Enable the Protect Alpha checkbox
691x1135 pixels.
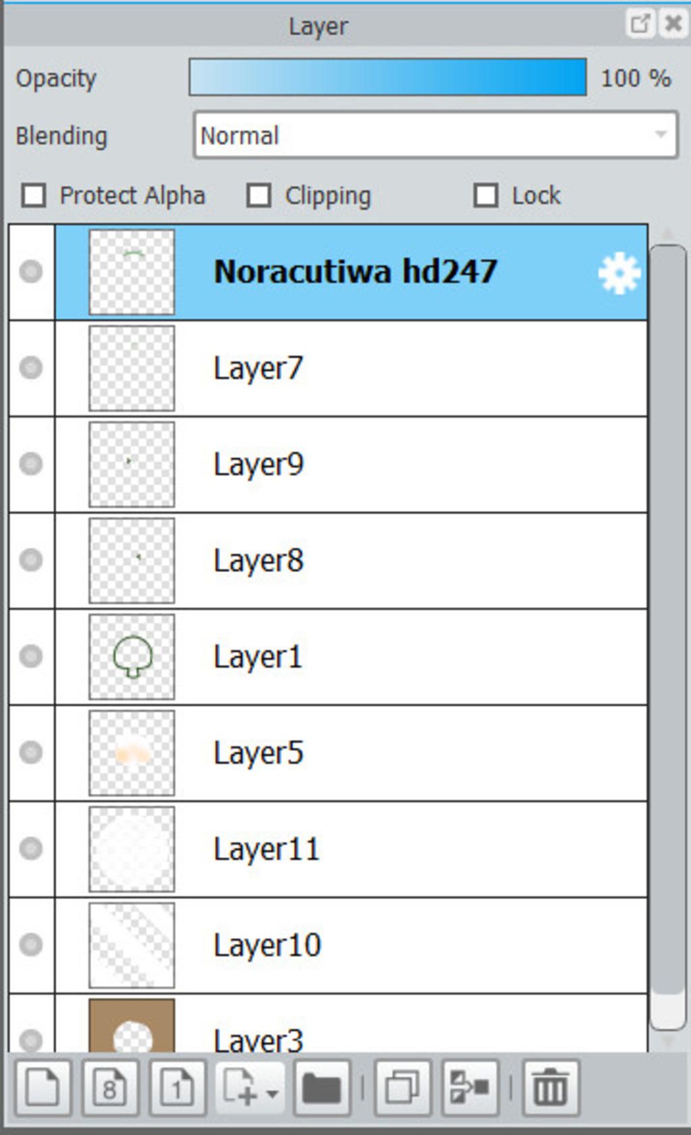click(34, 196)
